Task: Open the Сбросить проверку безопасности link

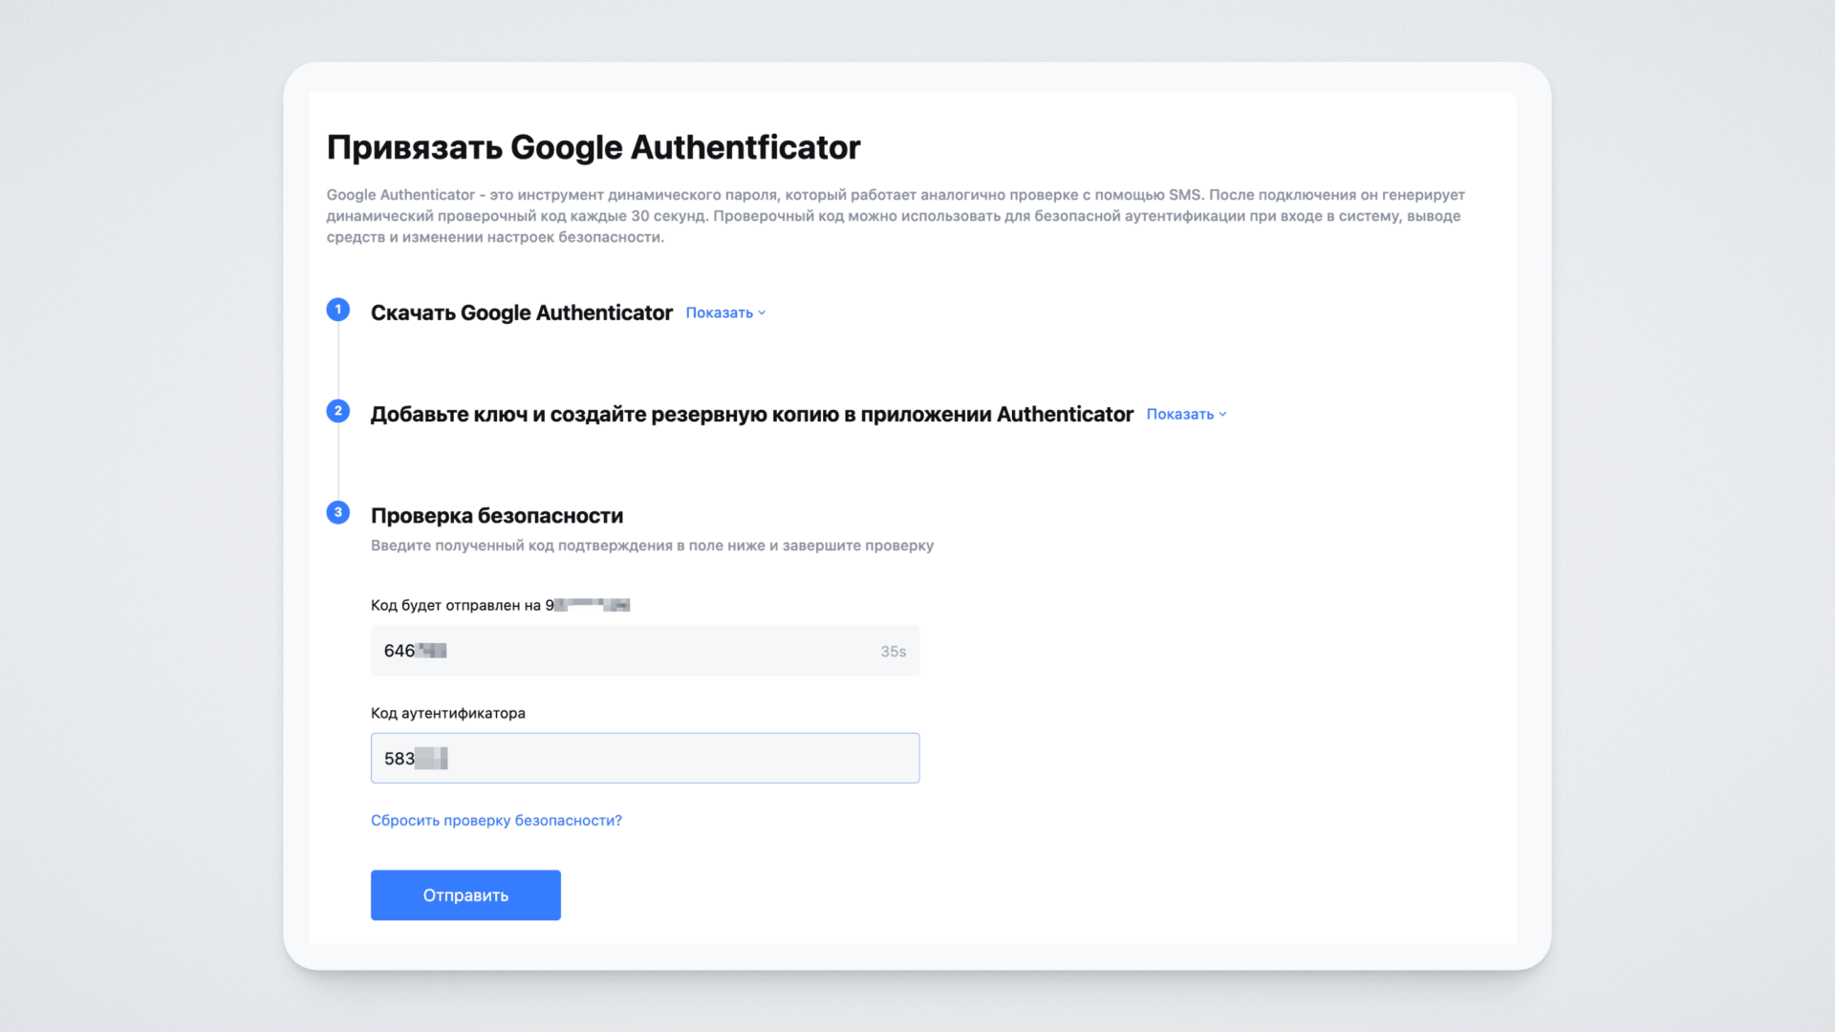Action: 496,821
